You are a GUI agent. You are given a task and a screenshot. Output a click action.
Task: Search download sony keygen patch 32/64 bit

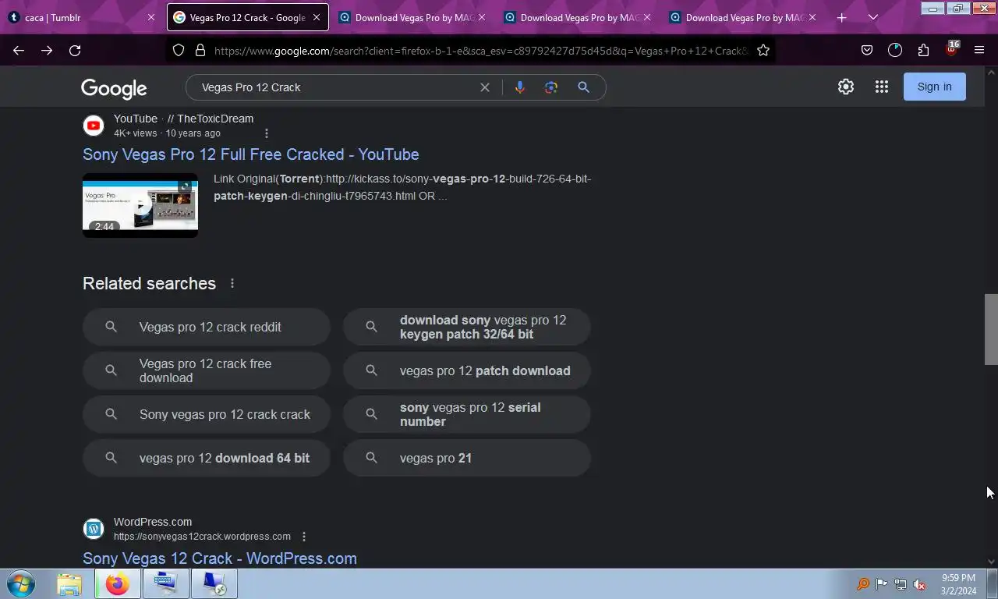[x=467, y=327]
